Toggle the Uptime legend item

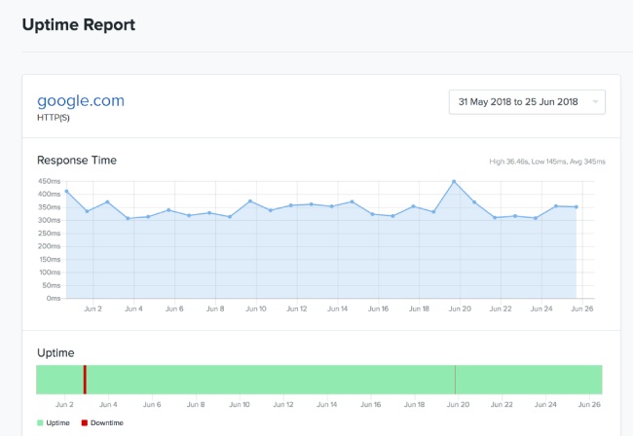click(x=54, y=422)
